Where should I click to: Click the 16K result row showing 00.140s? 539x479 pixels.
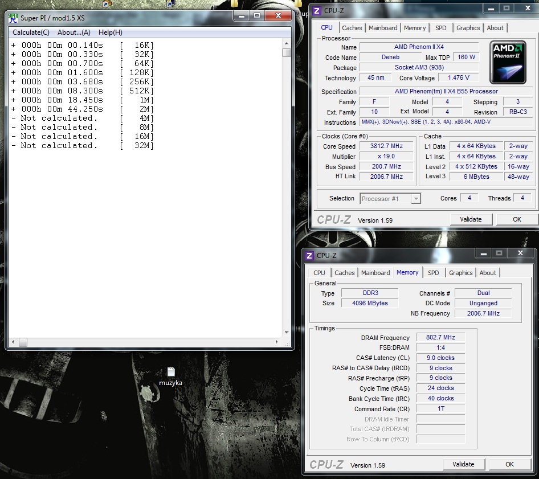tap(83, 46)
